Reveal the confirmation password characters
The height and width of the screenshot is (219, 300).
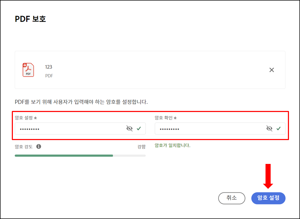[x=269, y=128]
